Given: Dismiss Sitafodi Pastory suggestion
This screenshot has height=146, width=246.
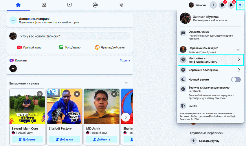Looking at the screenshot, I should tap(77, 94).
